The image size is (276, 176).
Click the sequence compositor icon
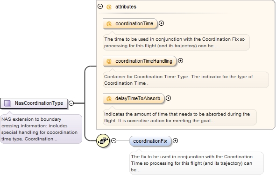click(103, 140)
